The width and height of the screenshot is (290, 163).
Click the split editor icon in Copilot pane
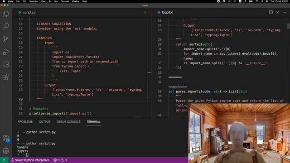271,12
